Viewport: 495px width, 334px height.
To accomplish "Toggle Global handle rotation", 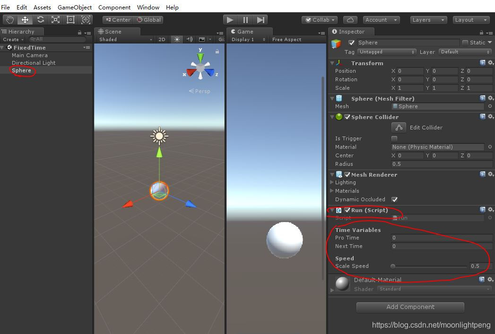I will click(x=148, y=20).
